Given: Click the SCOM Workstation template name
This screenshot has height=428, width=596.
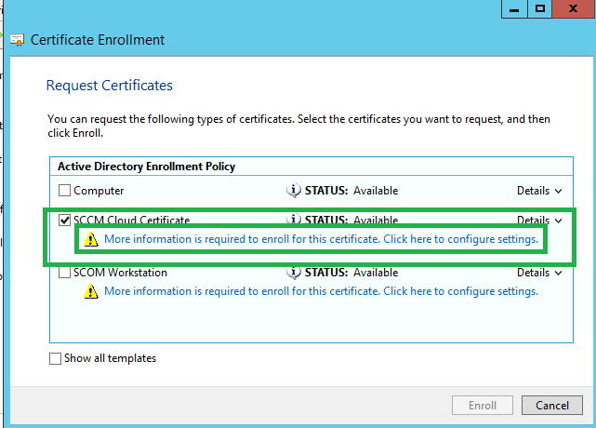Looking at the screenshot, I should tap(120, 273).
